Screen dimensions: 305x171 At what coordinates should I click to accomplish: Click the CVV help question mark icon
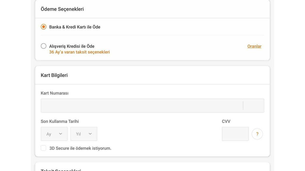pyautogui.click(x=257, y=134)
